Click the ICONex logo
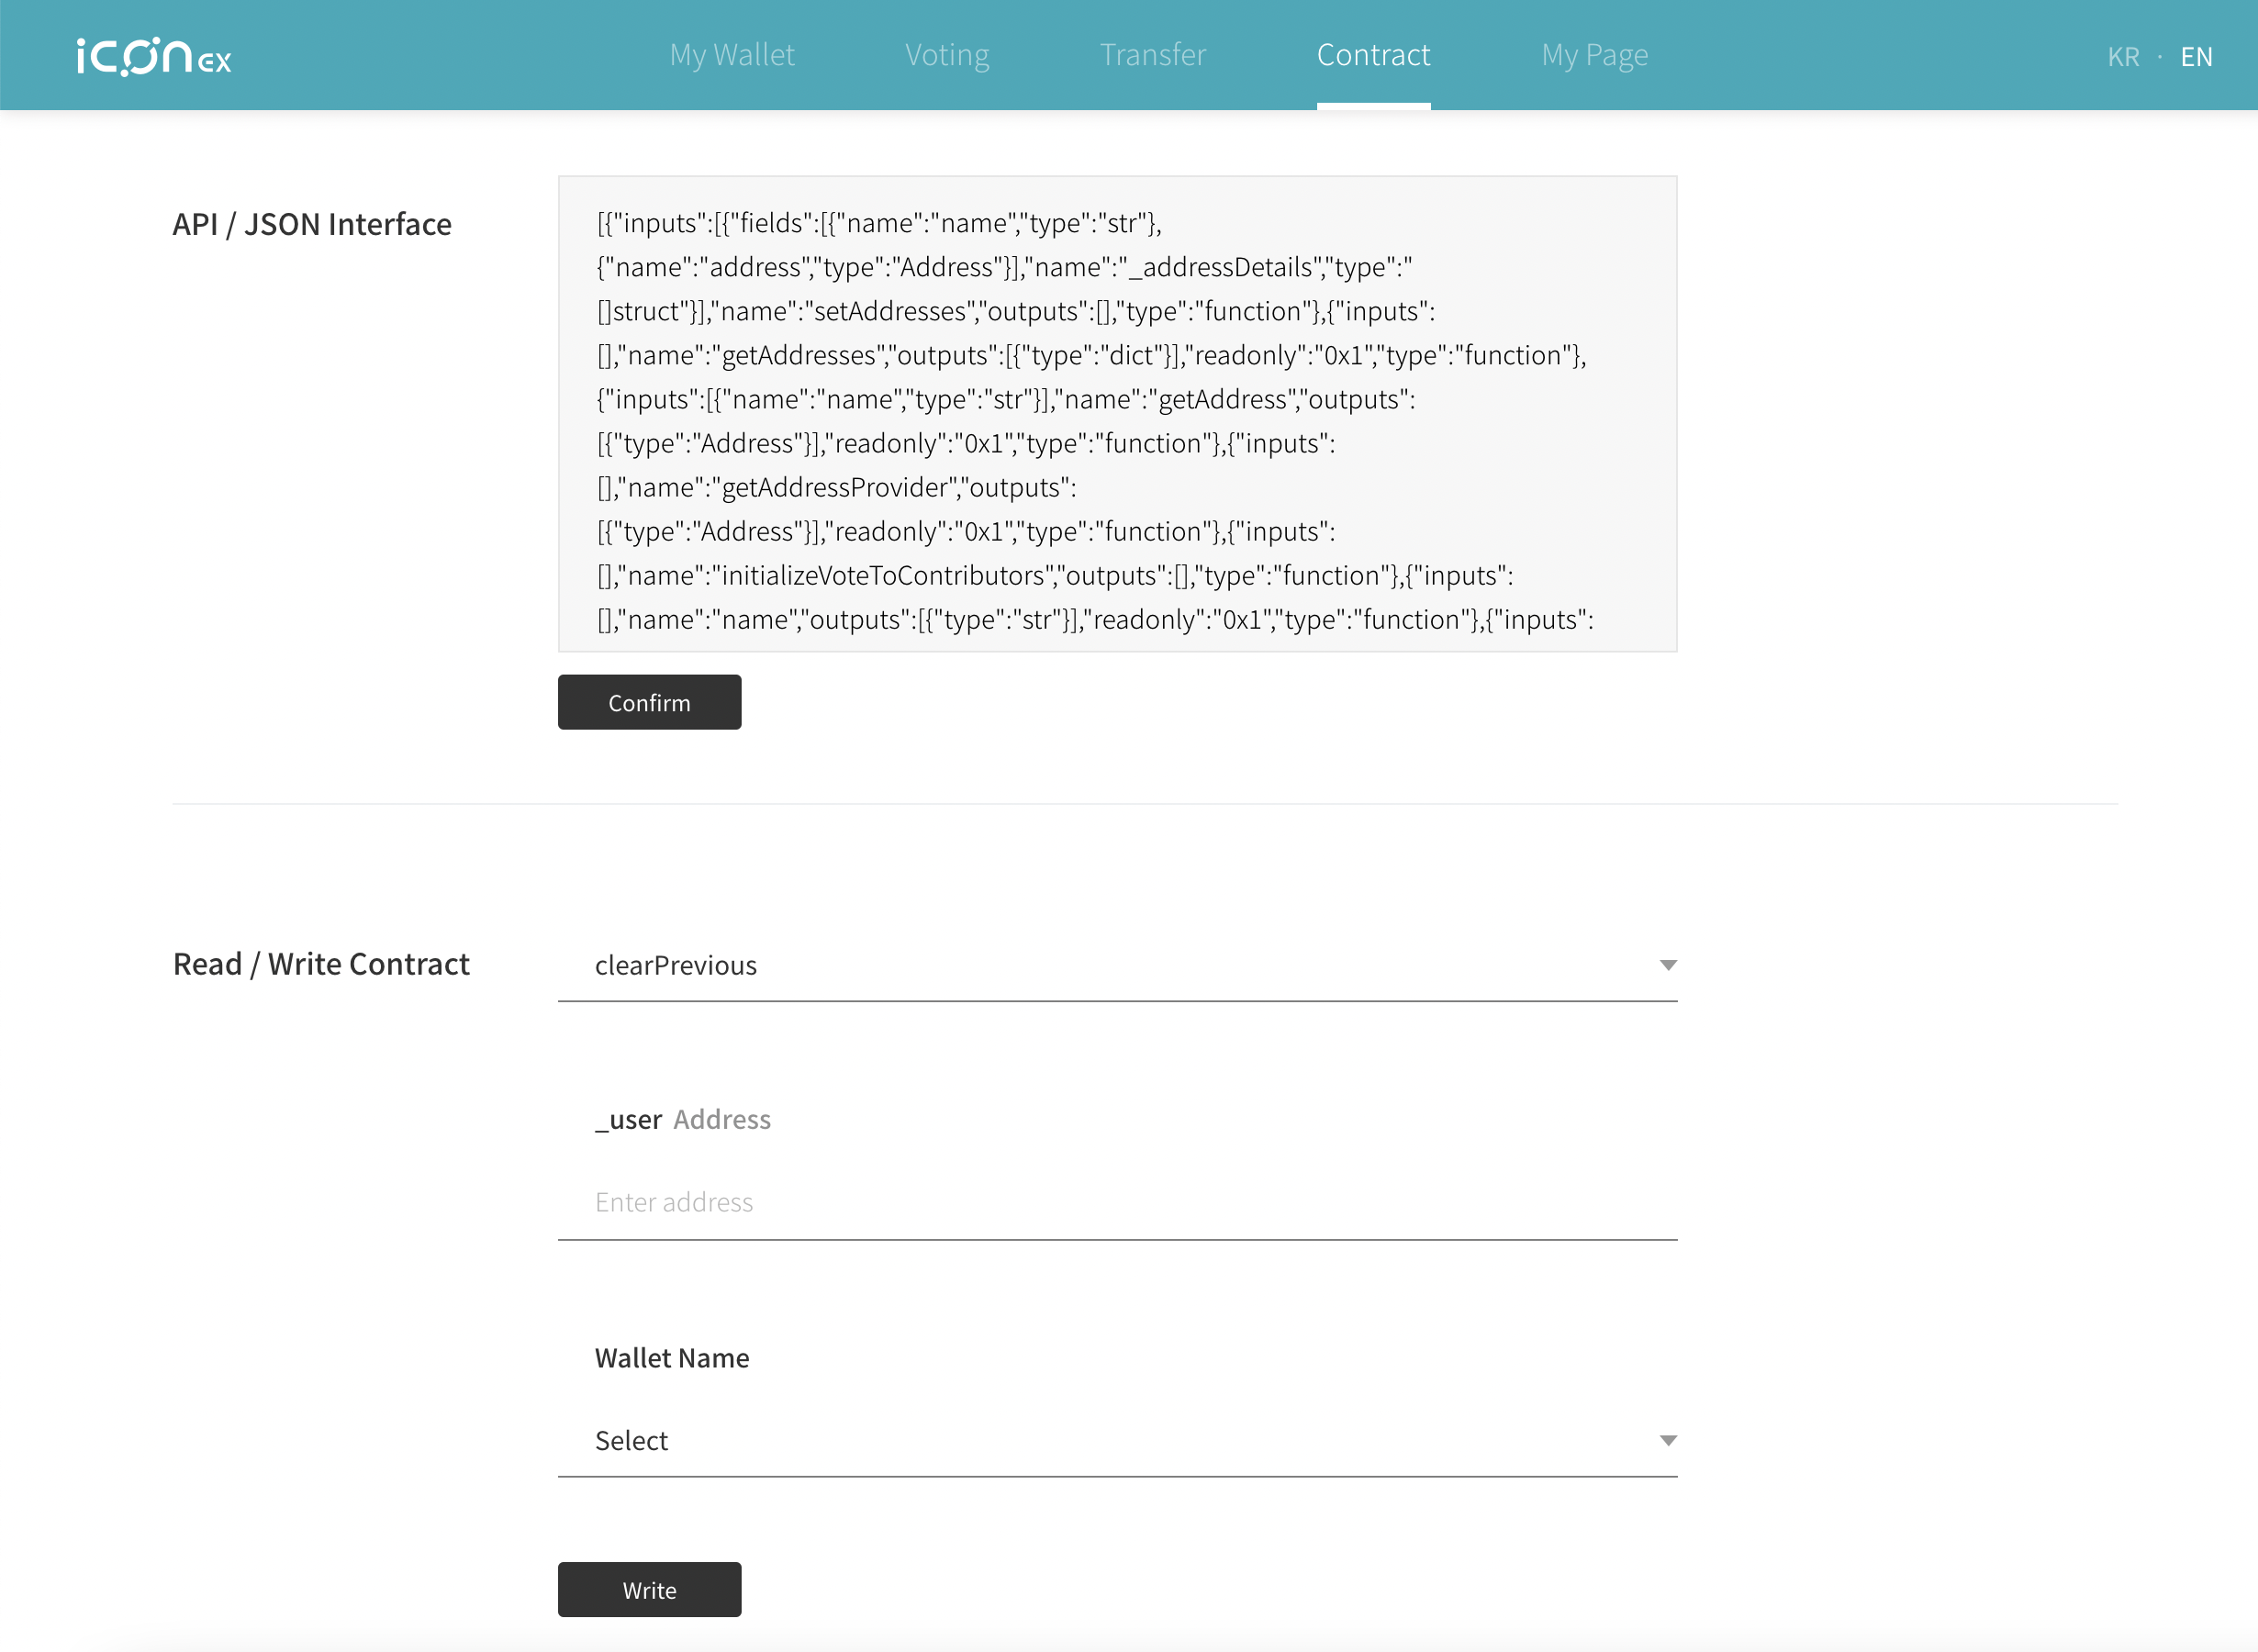The image size is (2258, 1652). point(154,56)
